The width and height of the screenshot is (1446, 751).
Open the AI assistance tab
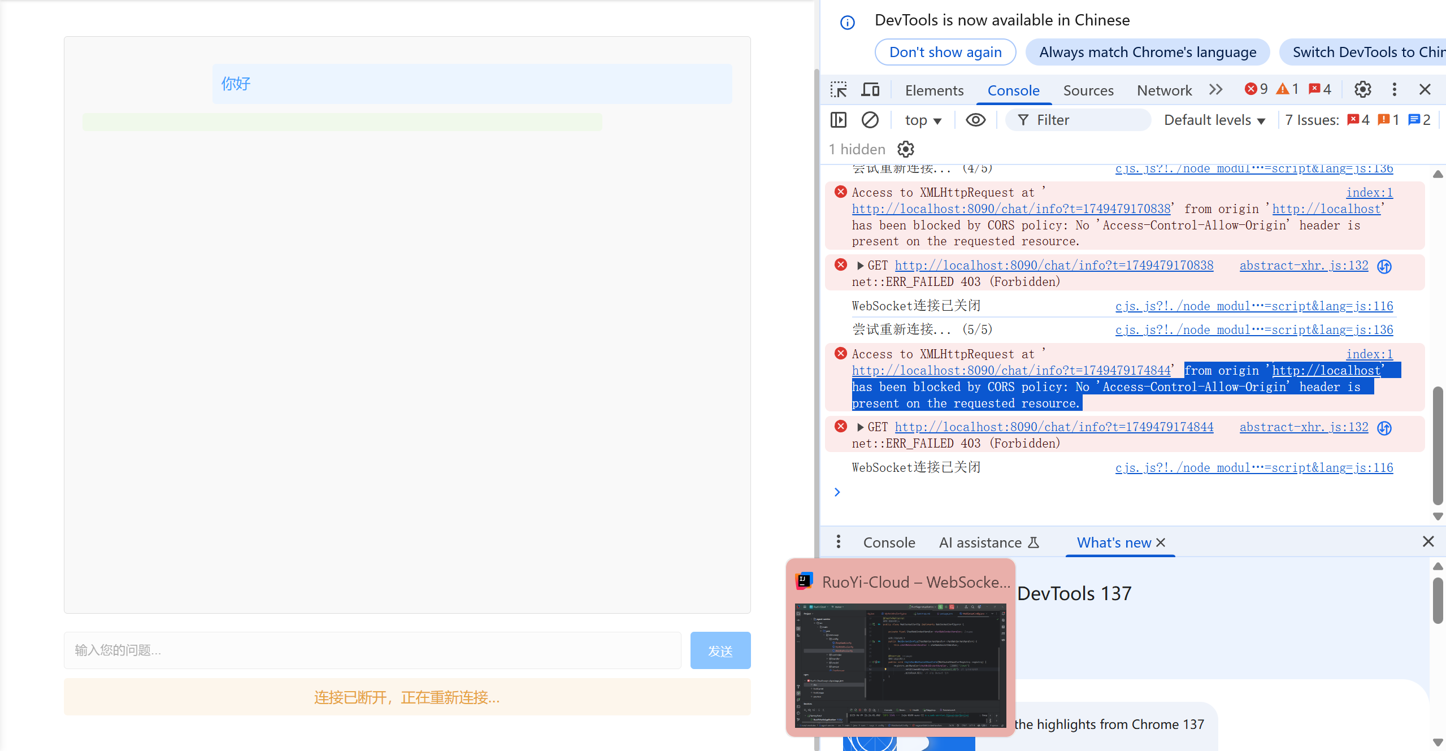pos(982,542)
